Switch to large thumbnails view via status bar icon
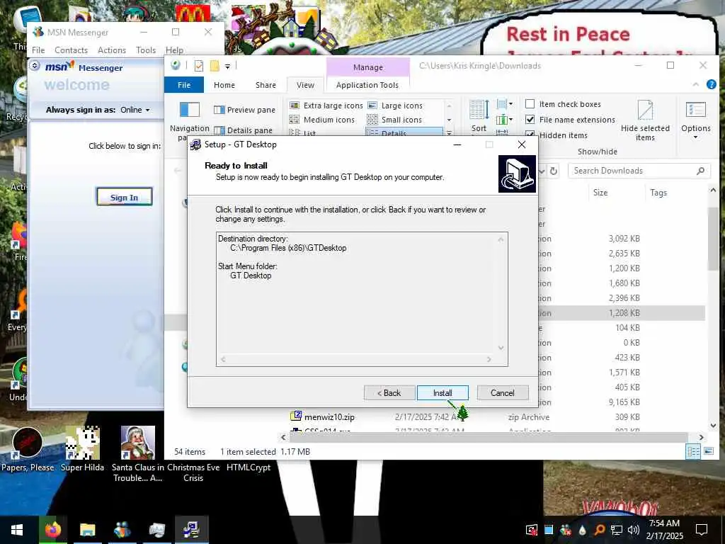The width and height of the screenshot is (725, 544). click(708, 451)
